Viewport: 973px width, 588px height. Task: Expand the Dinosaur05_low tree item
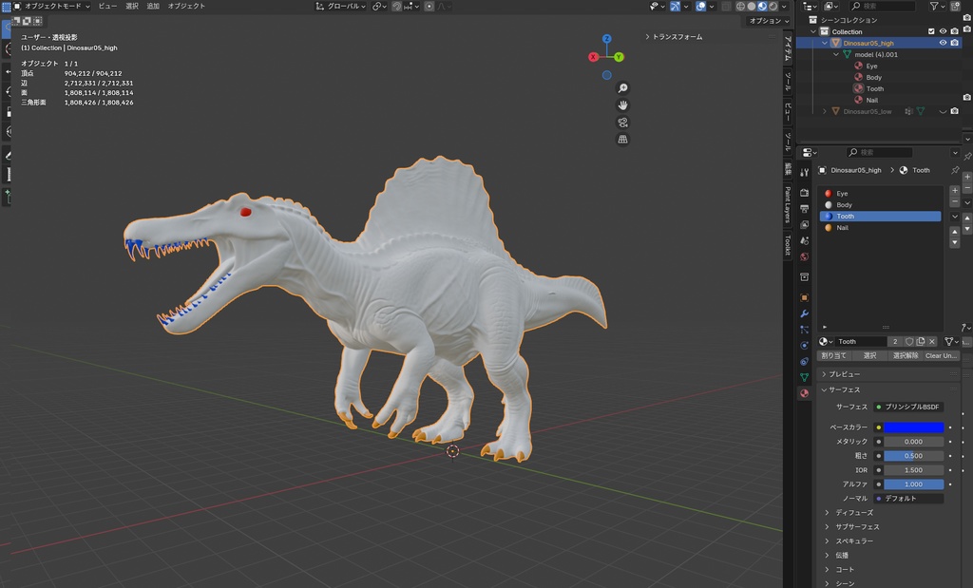[x=825, y=111]
